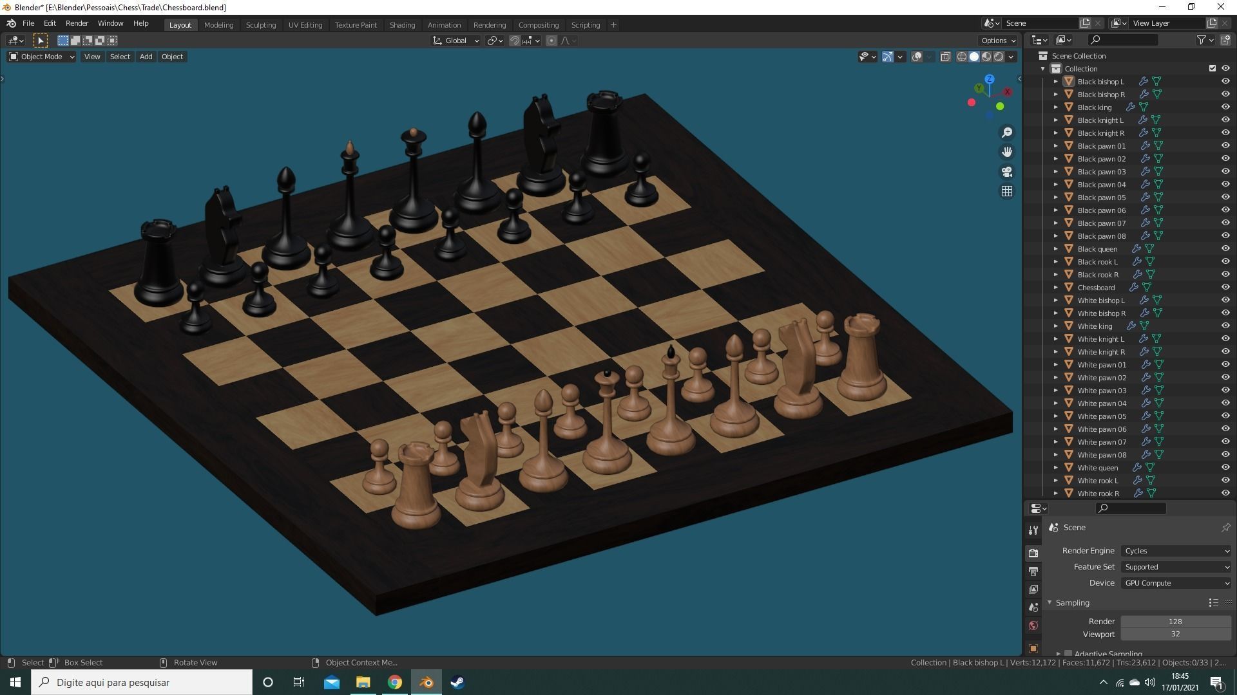
Task: Open the Global transform orientation dropdown
Action: coord(456,41)
